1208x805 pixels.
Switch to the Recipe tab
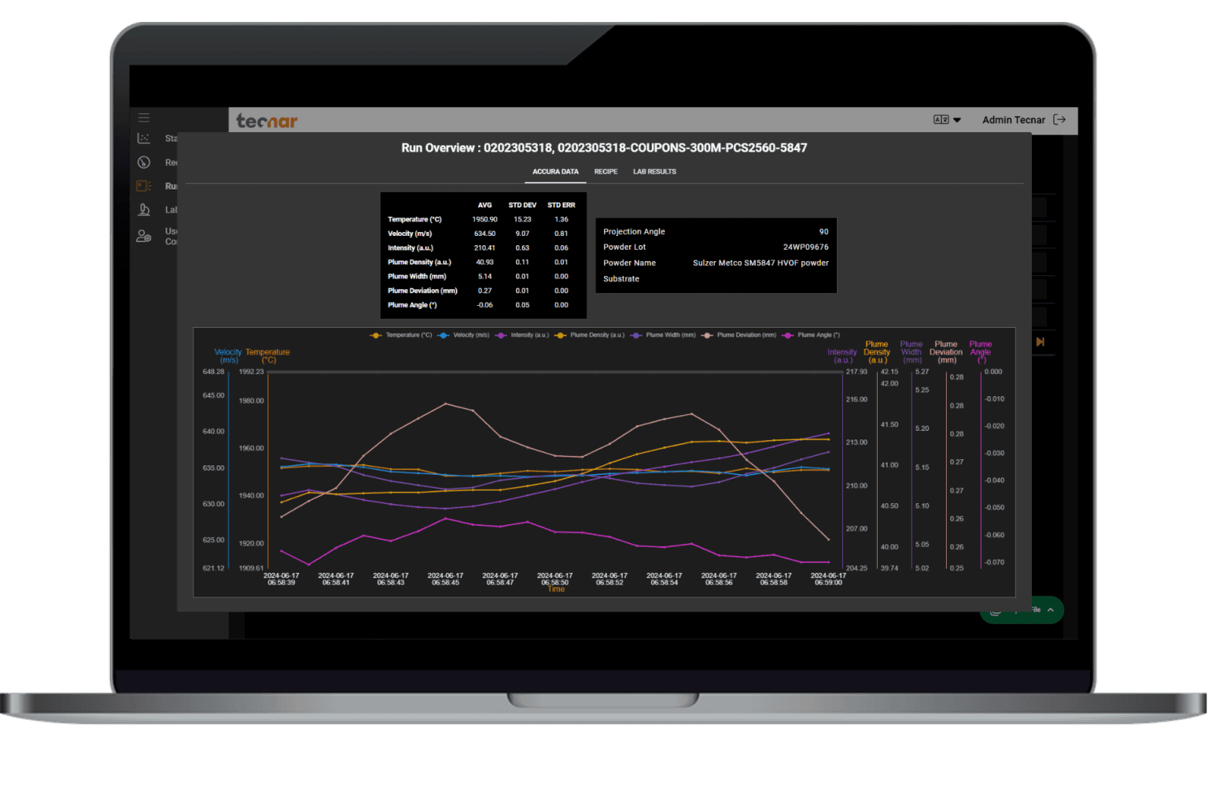click(x=606, y=171)
